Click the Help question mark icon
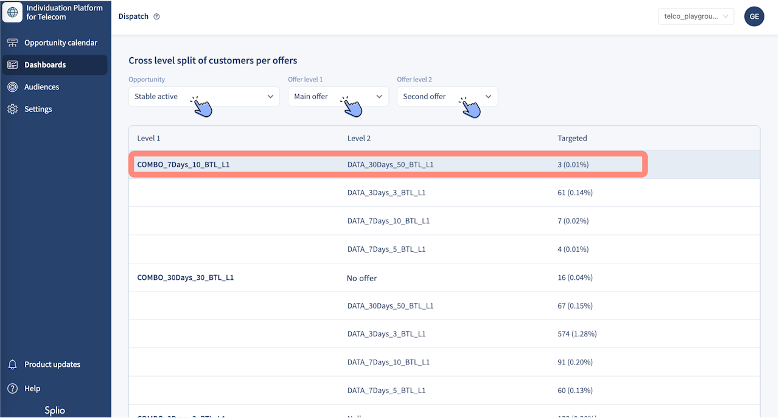The width and height of the screenshot is (779, 418). tap(12, 389)
